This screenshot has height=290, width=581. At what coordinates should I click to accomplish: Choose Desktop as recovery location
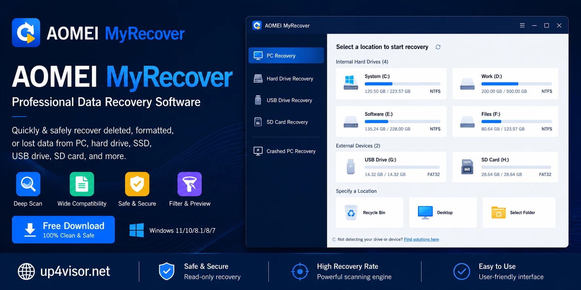443,213
